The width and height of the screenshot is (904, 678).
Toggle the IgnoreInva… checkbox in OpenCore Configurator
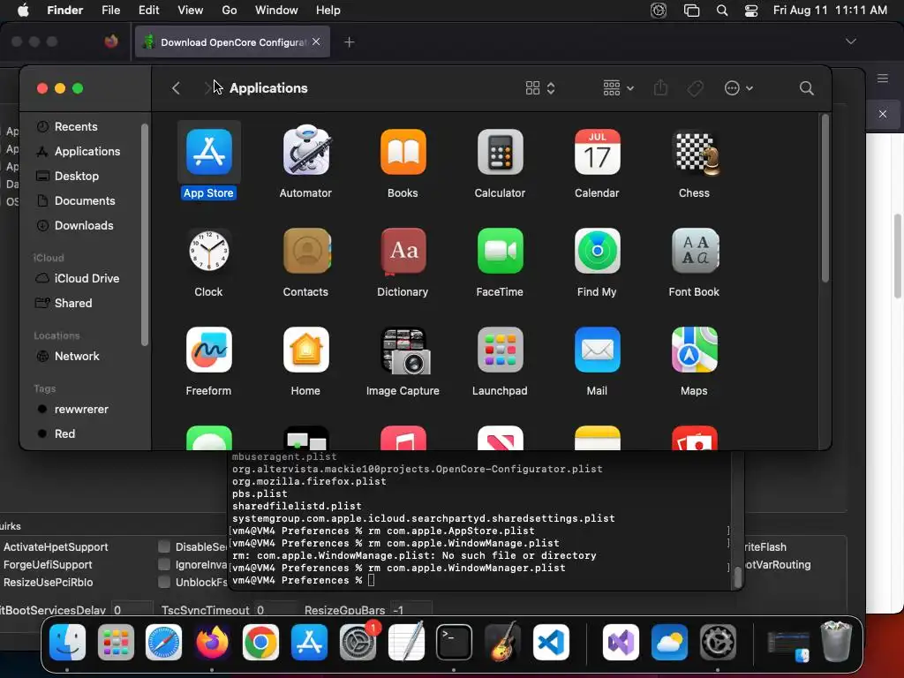click(x=164, y=564)
